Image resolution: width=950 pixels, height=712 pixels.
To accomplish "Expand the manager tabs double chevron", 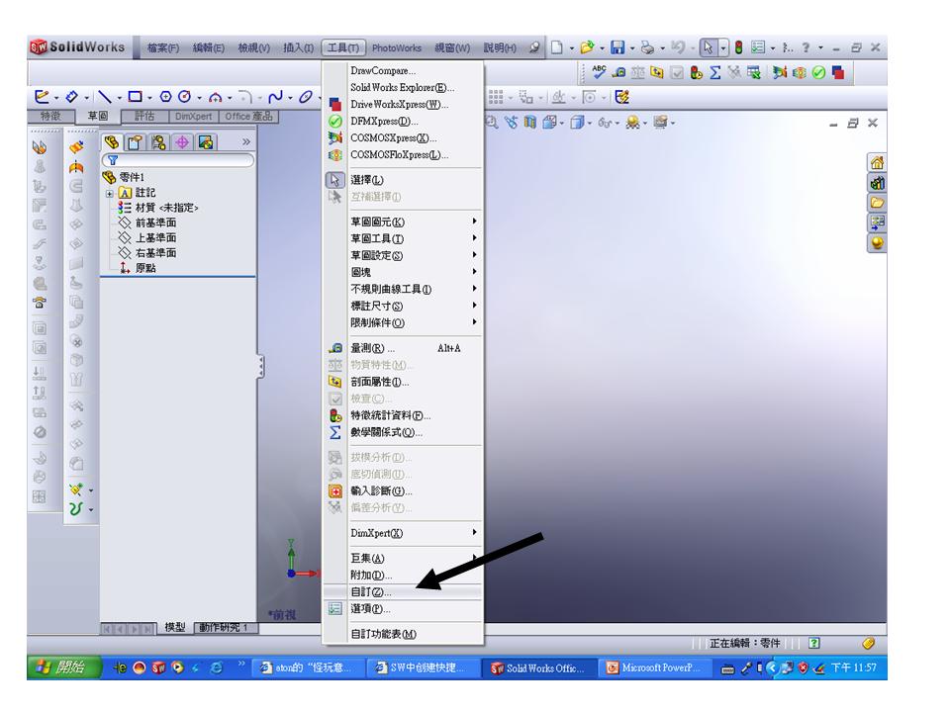I will pyautogui.click(x=246, y=141).
